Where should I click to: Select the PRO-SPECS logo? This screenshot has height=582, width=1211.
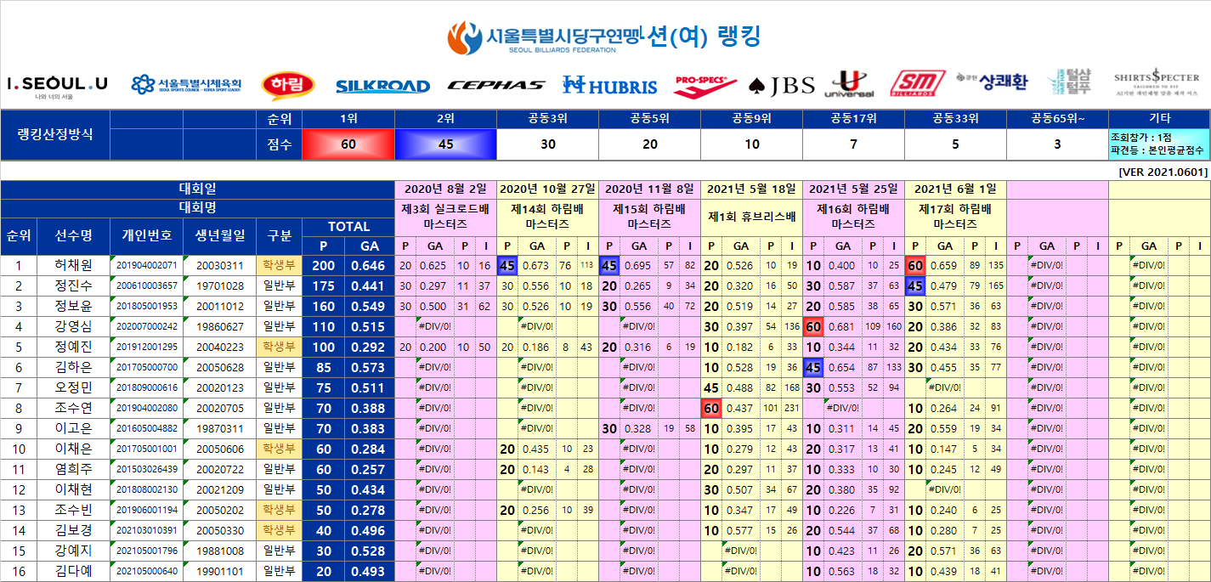pyautogui.click(x=705, y=83)
